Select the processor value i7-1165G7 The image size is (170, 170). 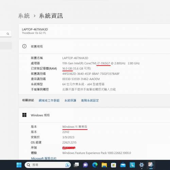(x=103, y=63)
